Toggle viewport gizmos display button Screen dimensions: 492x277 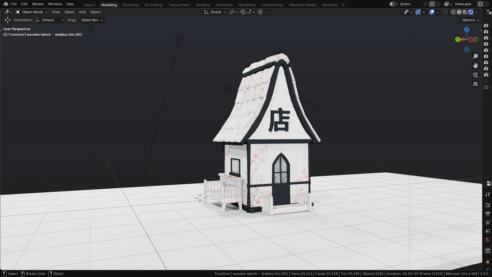tap(418, 12)
